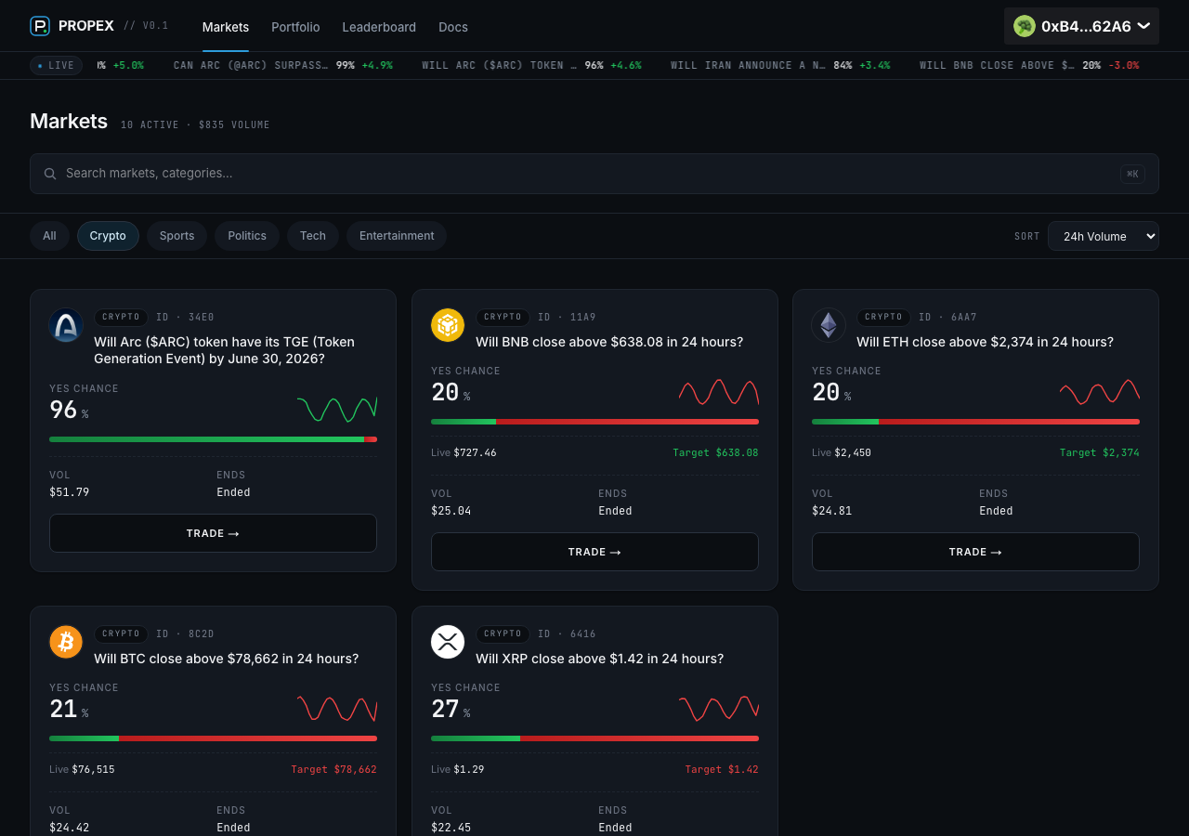The image size is (1189, 836).
Task: Filter markets by Politics
Action: pos(247,236)
